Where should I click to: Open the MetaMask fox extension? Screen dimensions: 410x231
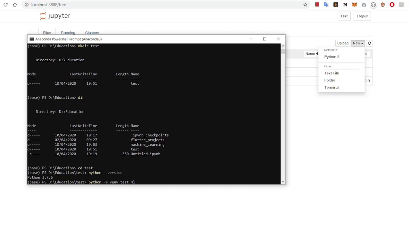tap(355, 5)
